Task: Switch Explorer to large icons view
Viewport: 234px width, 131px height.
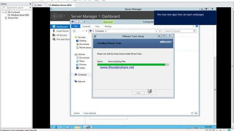Action: (196, 113)
